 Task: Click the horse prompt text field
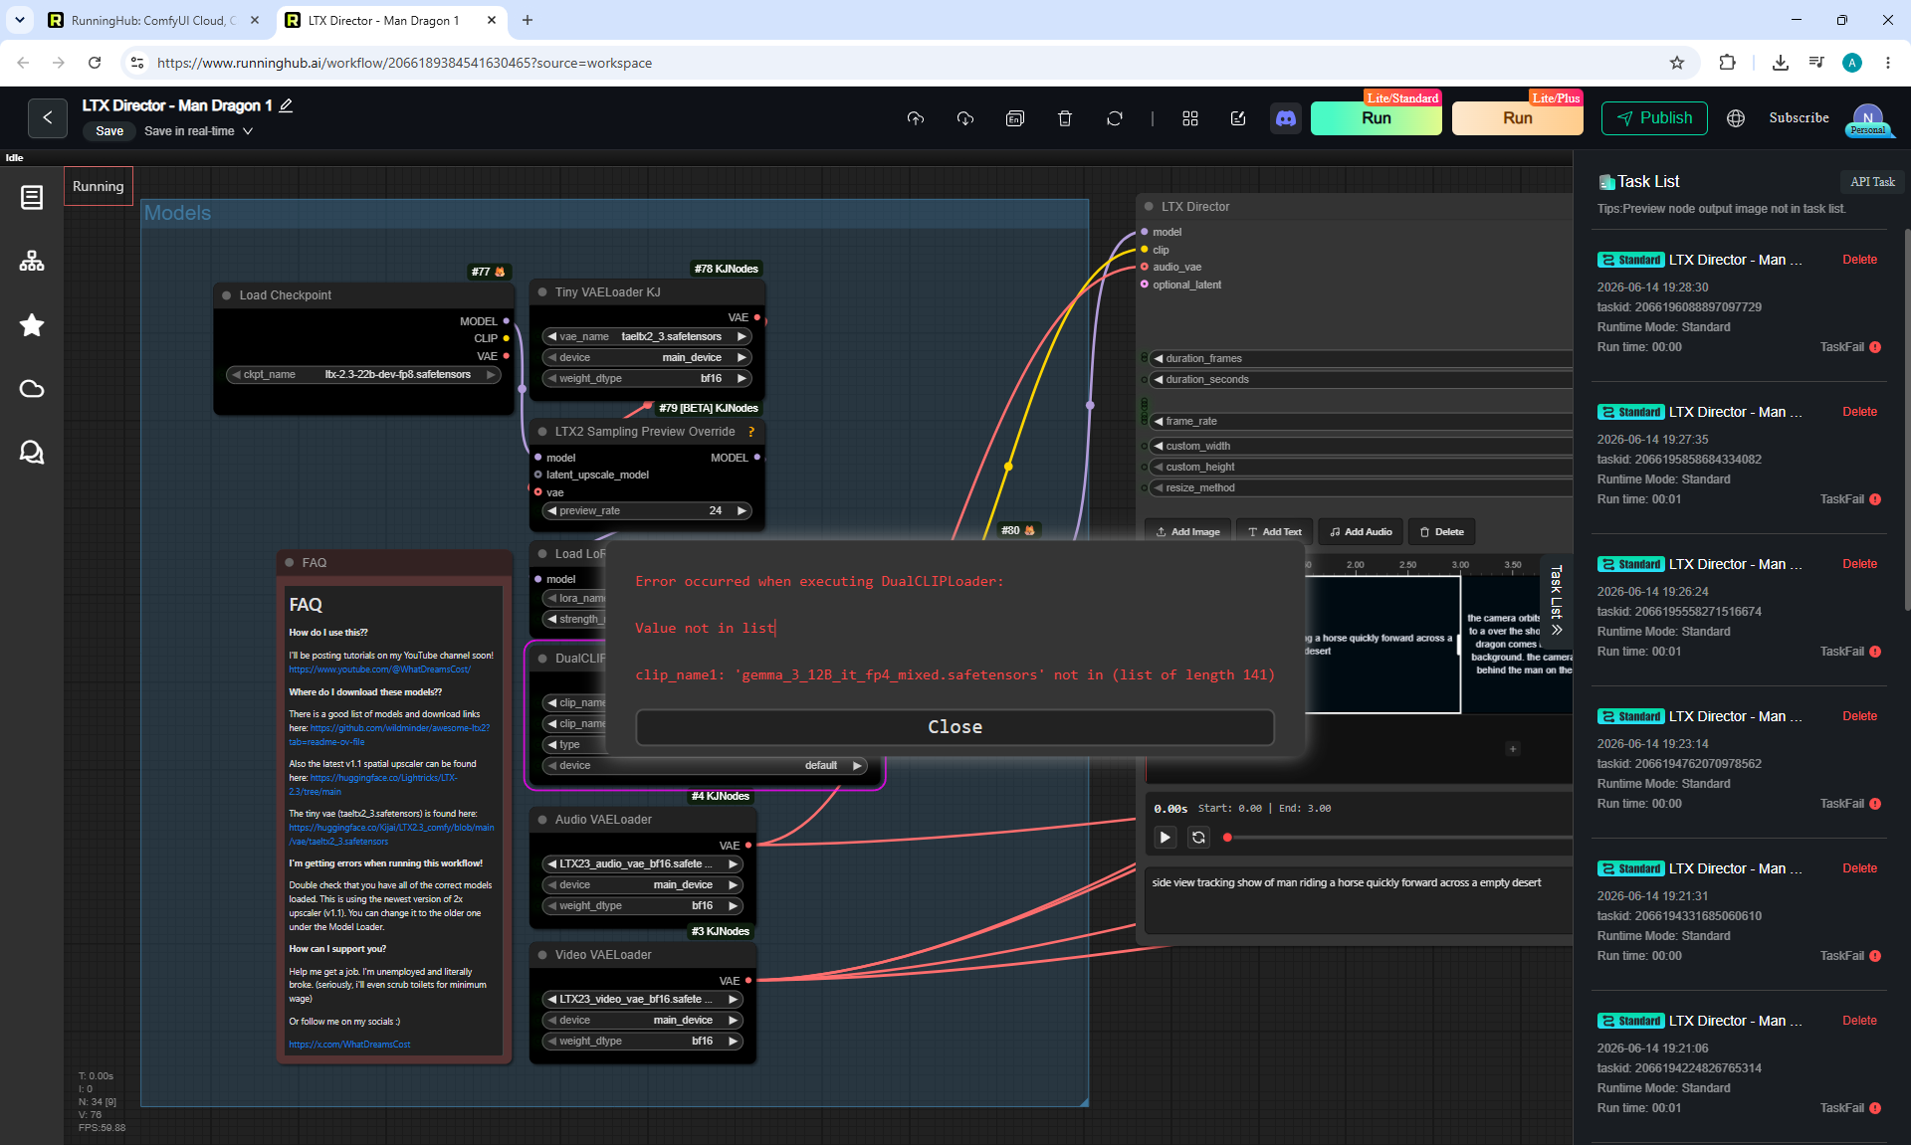pyautogui.click(x=1360, y=899)
